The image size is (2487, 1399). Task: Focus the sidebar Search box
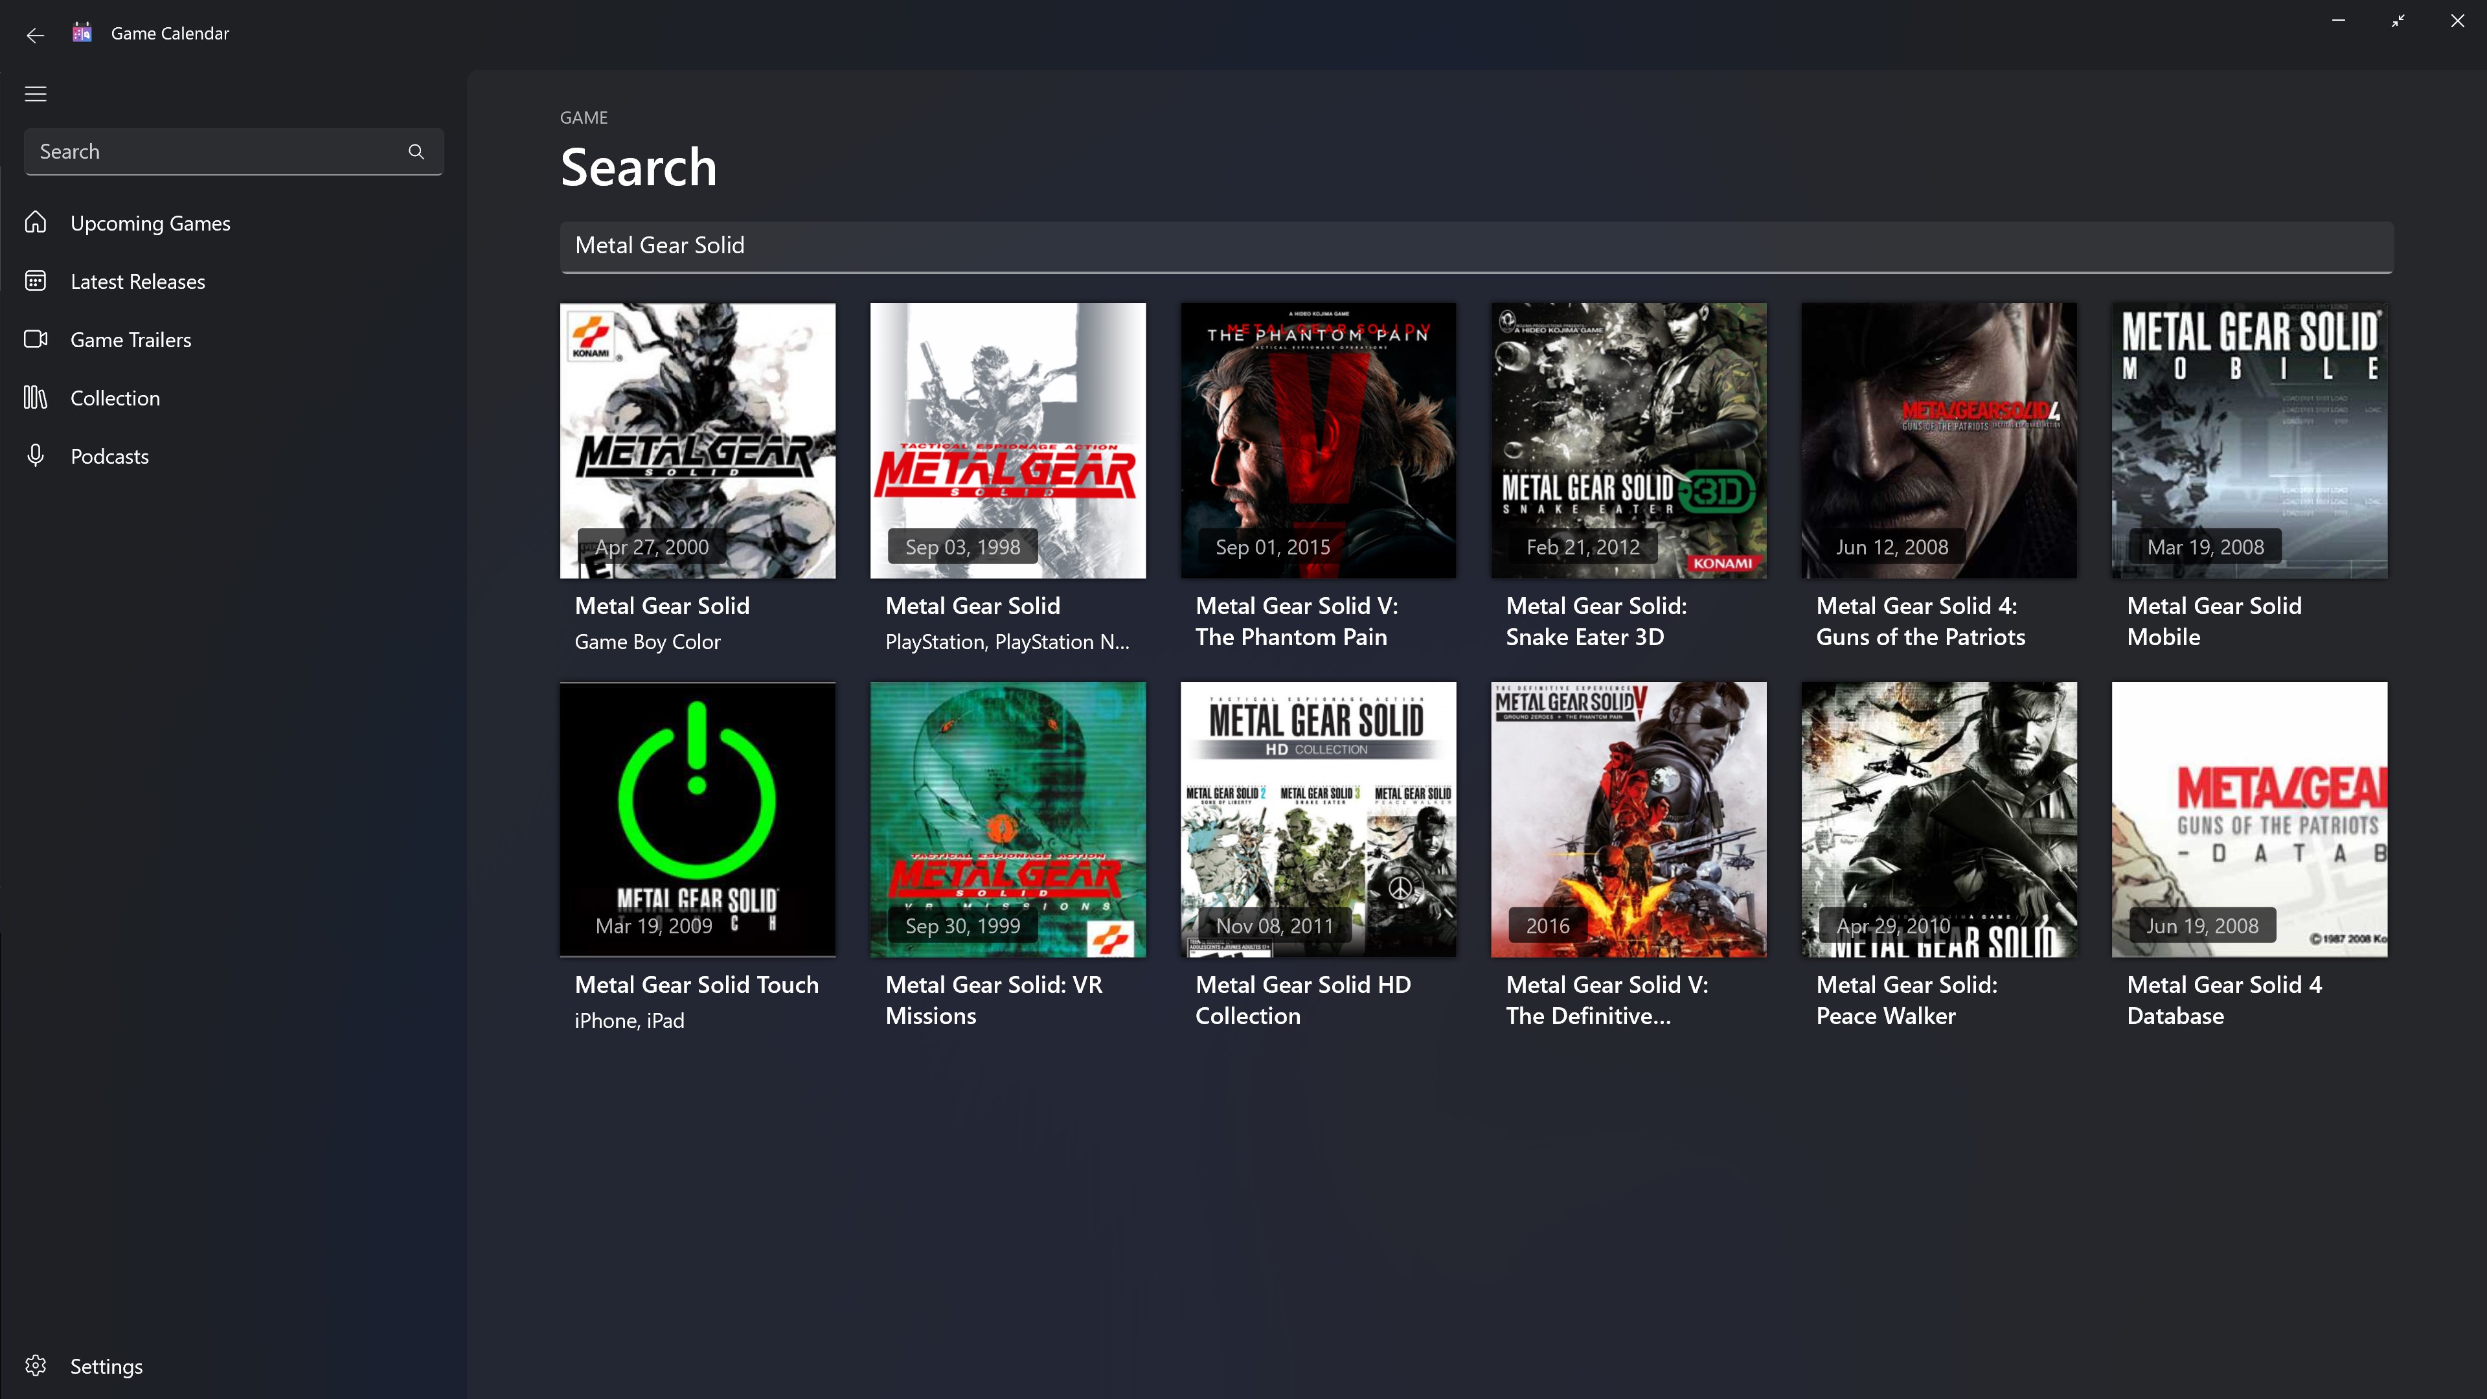point(212,152)
